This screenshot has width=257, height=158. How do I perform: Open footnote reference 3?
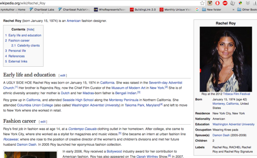point(139,93)
